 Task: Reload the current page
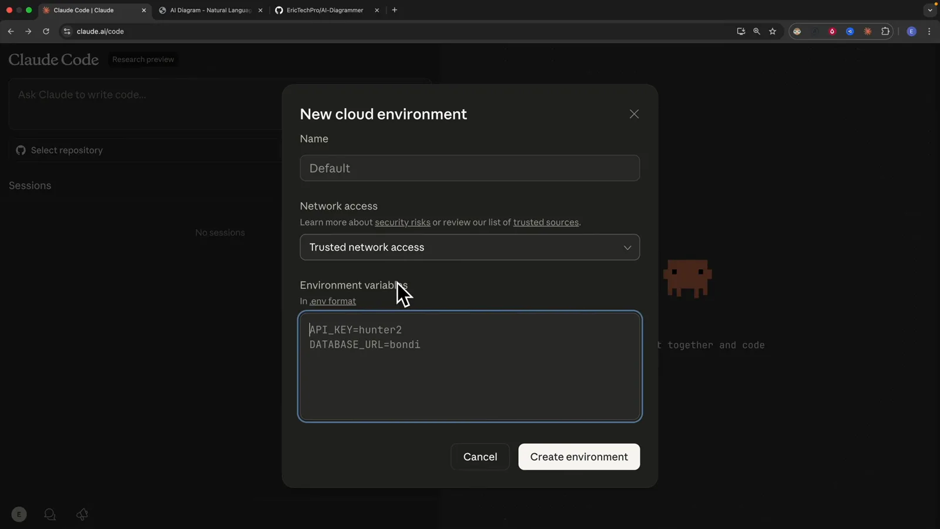46,31
